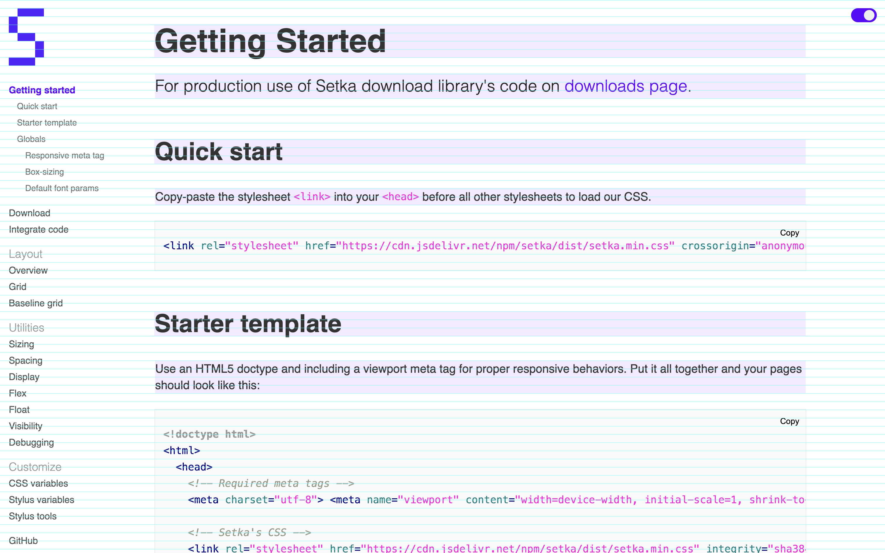The width and height of the screenshot is (885, 553).
Task: Open Integrate code page
Action: (x=38, y=230)
